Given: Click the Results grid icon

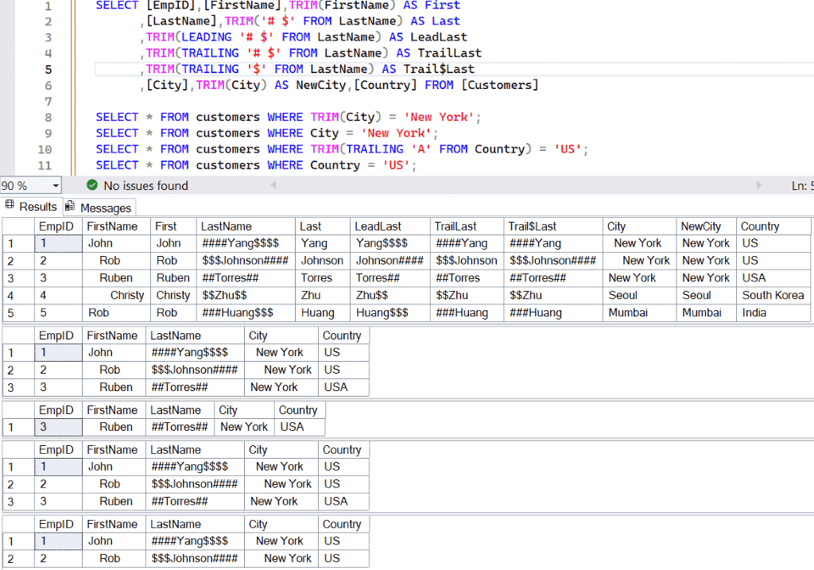Looking at the screenshot, I should (10, 204).
